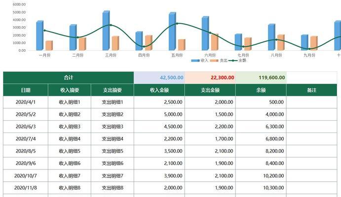Select the 收入摘要 column header
Screen dimensions: 341x197
coord(70,90)
